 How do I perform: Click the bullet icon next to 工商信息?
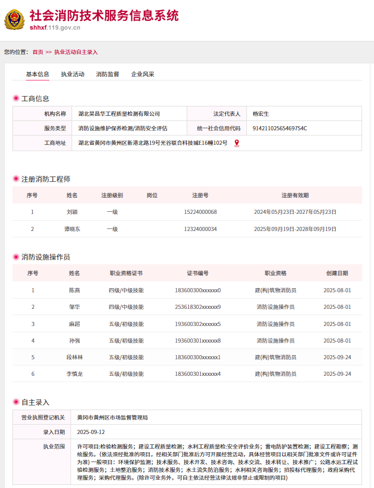click(x=16, y=99)
